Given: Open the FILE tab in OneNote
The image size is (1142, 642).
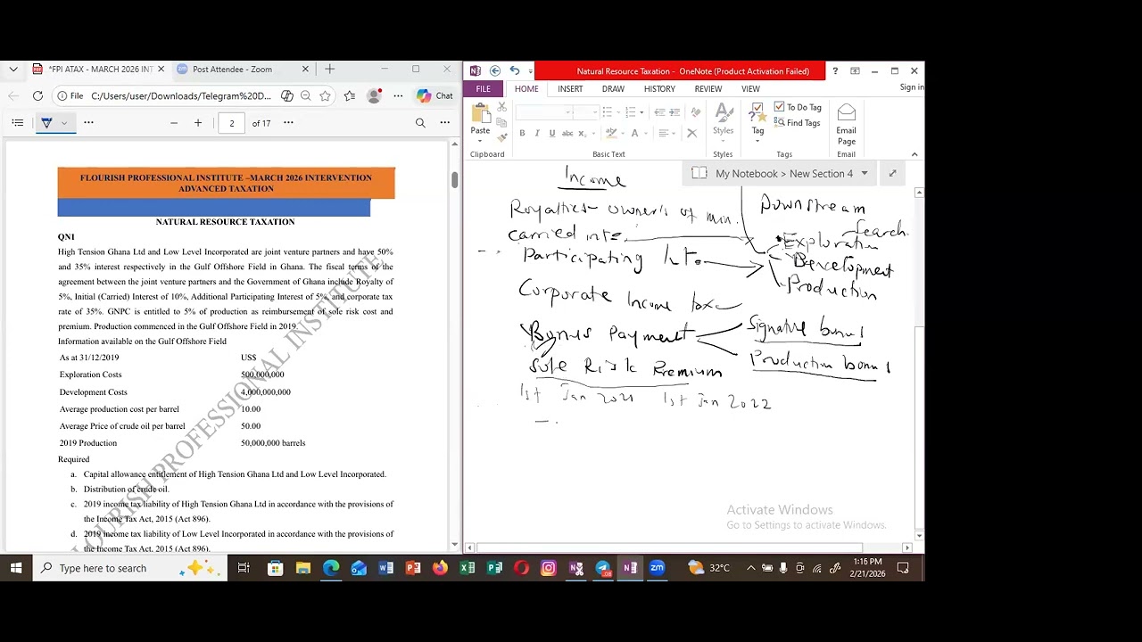Looking at the screenshot, I should (483, 89).
